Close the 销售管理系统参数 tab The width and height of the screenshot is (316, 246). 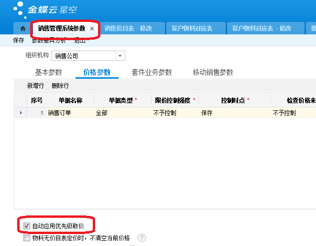pyautogui.click(x=92, y=29)
